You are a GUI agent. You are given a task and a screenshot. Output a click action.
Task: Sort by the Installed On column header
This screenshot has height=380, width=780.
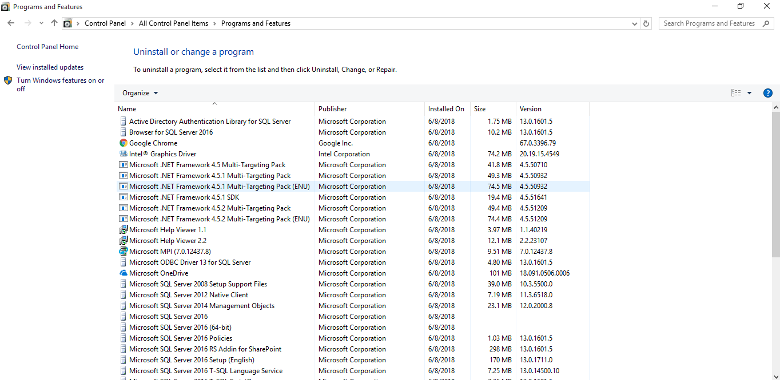tap(448, 109)
